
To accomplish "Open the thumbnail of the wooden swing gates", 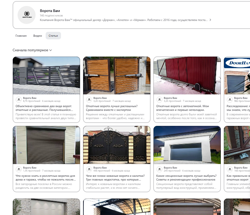I will point(117,76).
